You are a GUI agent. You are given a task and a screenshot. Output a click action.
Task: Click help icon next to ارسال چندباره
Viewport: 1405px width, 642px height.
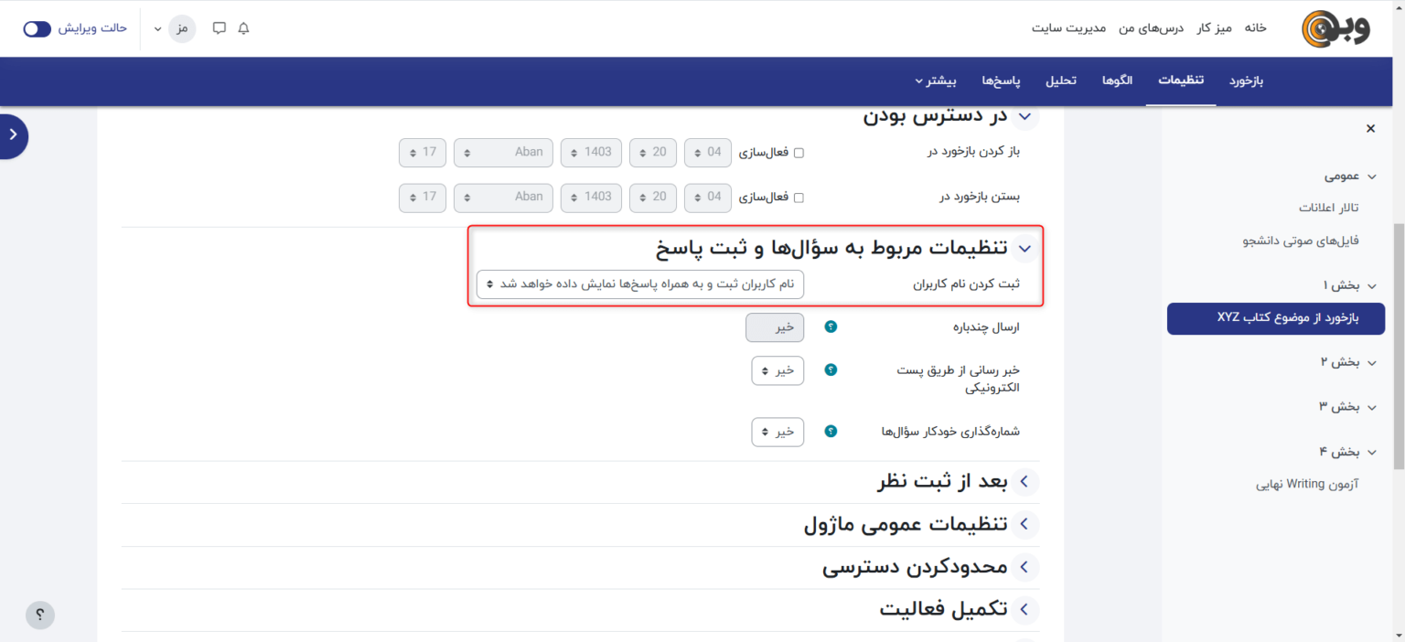(x=831, y=327)
